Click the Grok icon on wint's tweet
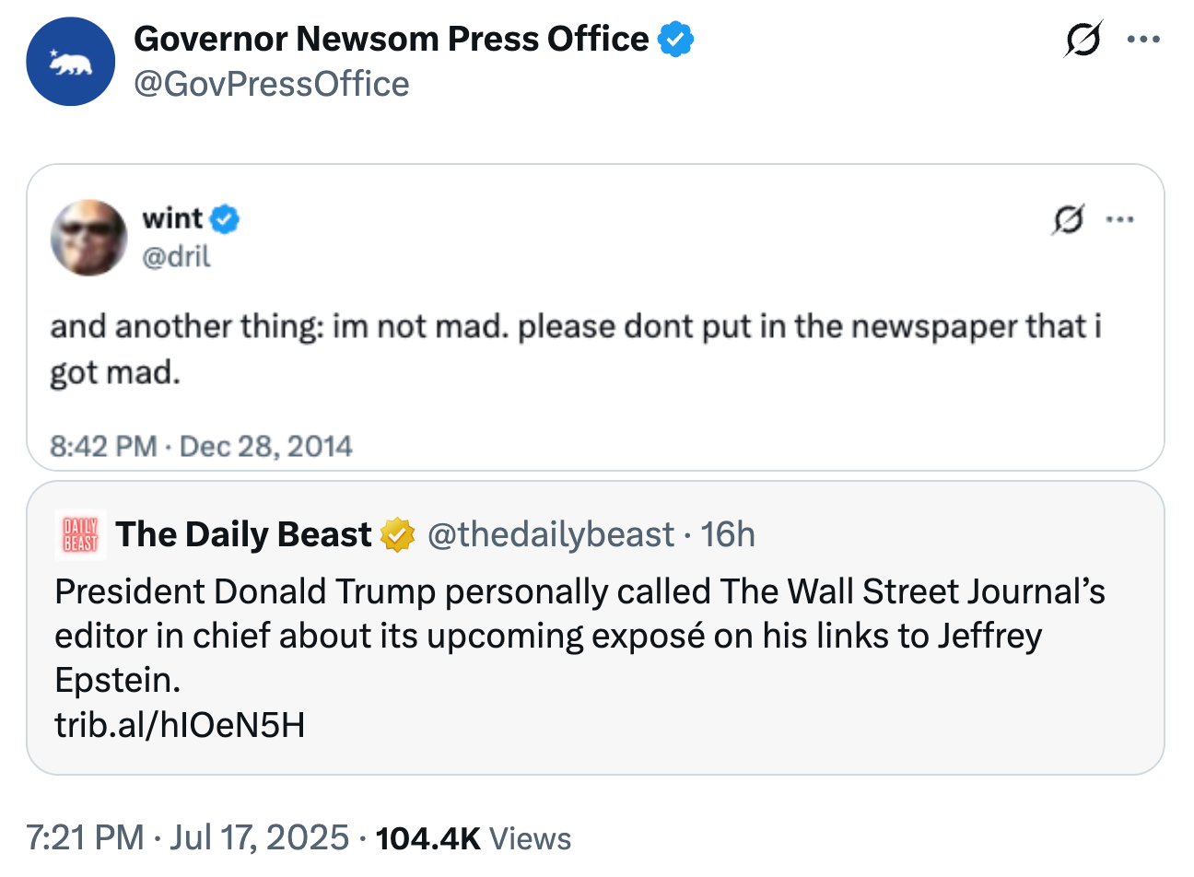Image resolution: width=1194 pixels, height=877 pixels. (1068, 220)
